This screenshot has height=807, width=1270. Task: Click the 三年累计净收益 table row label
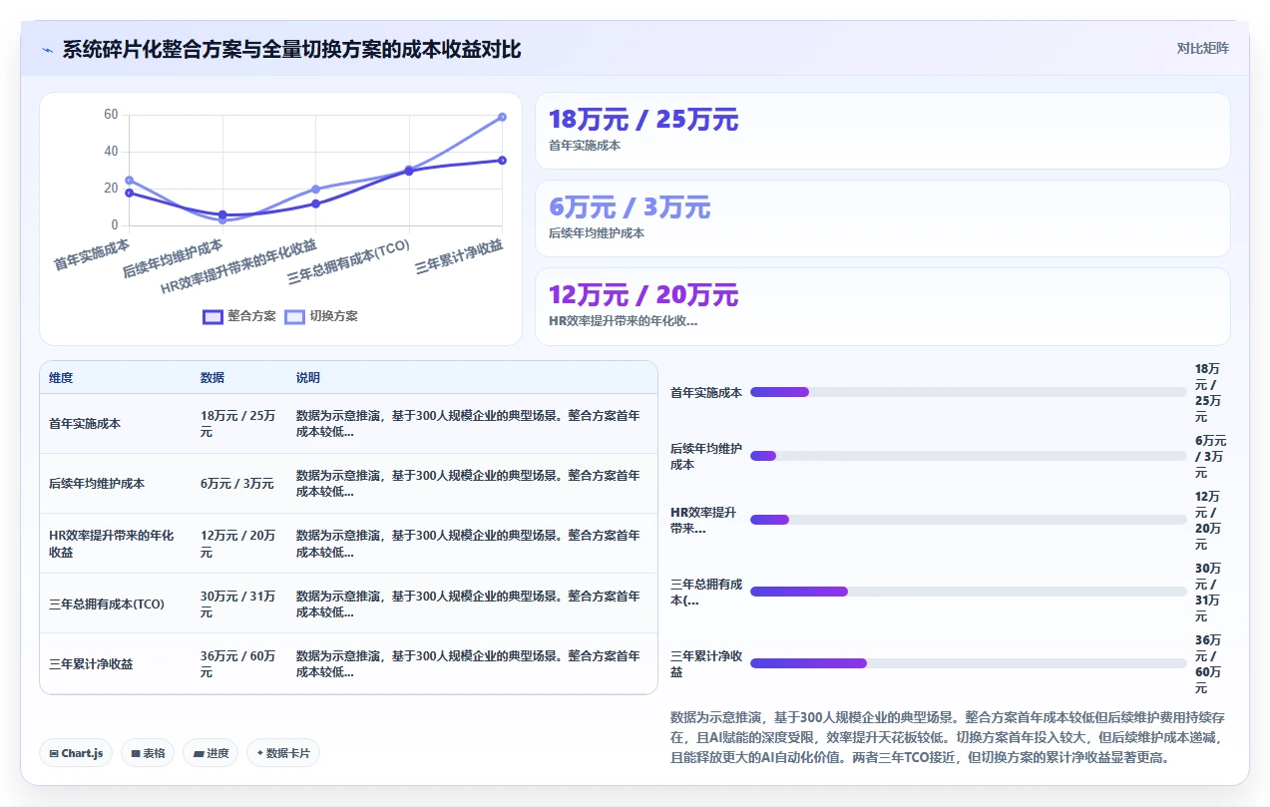(x=91, y=663)
